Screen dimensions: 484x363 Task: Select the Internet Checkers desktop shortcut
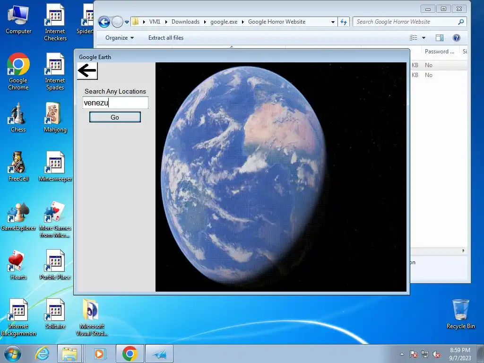click(x=55, y=22)
